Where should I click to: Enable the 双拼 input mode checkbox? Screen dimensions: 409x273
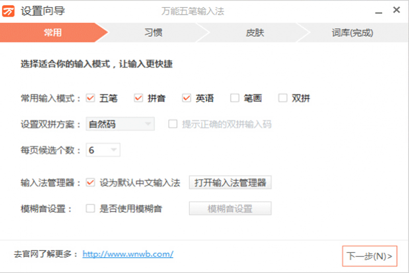click(282, 98)
